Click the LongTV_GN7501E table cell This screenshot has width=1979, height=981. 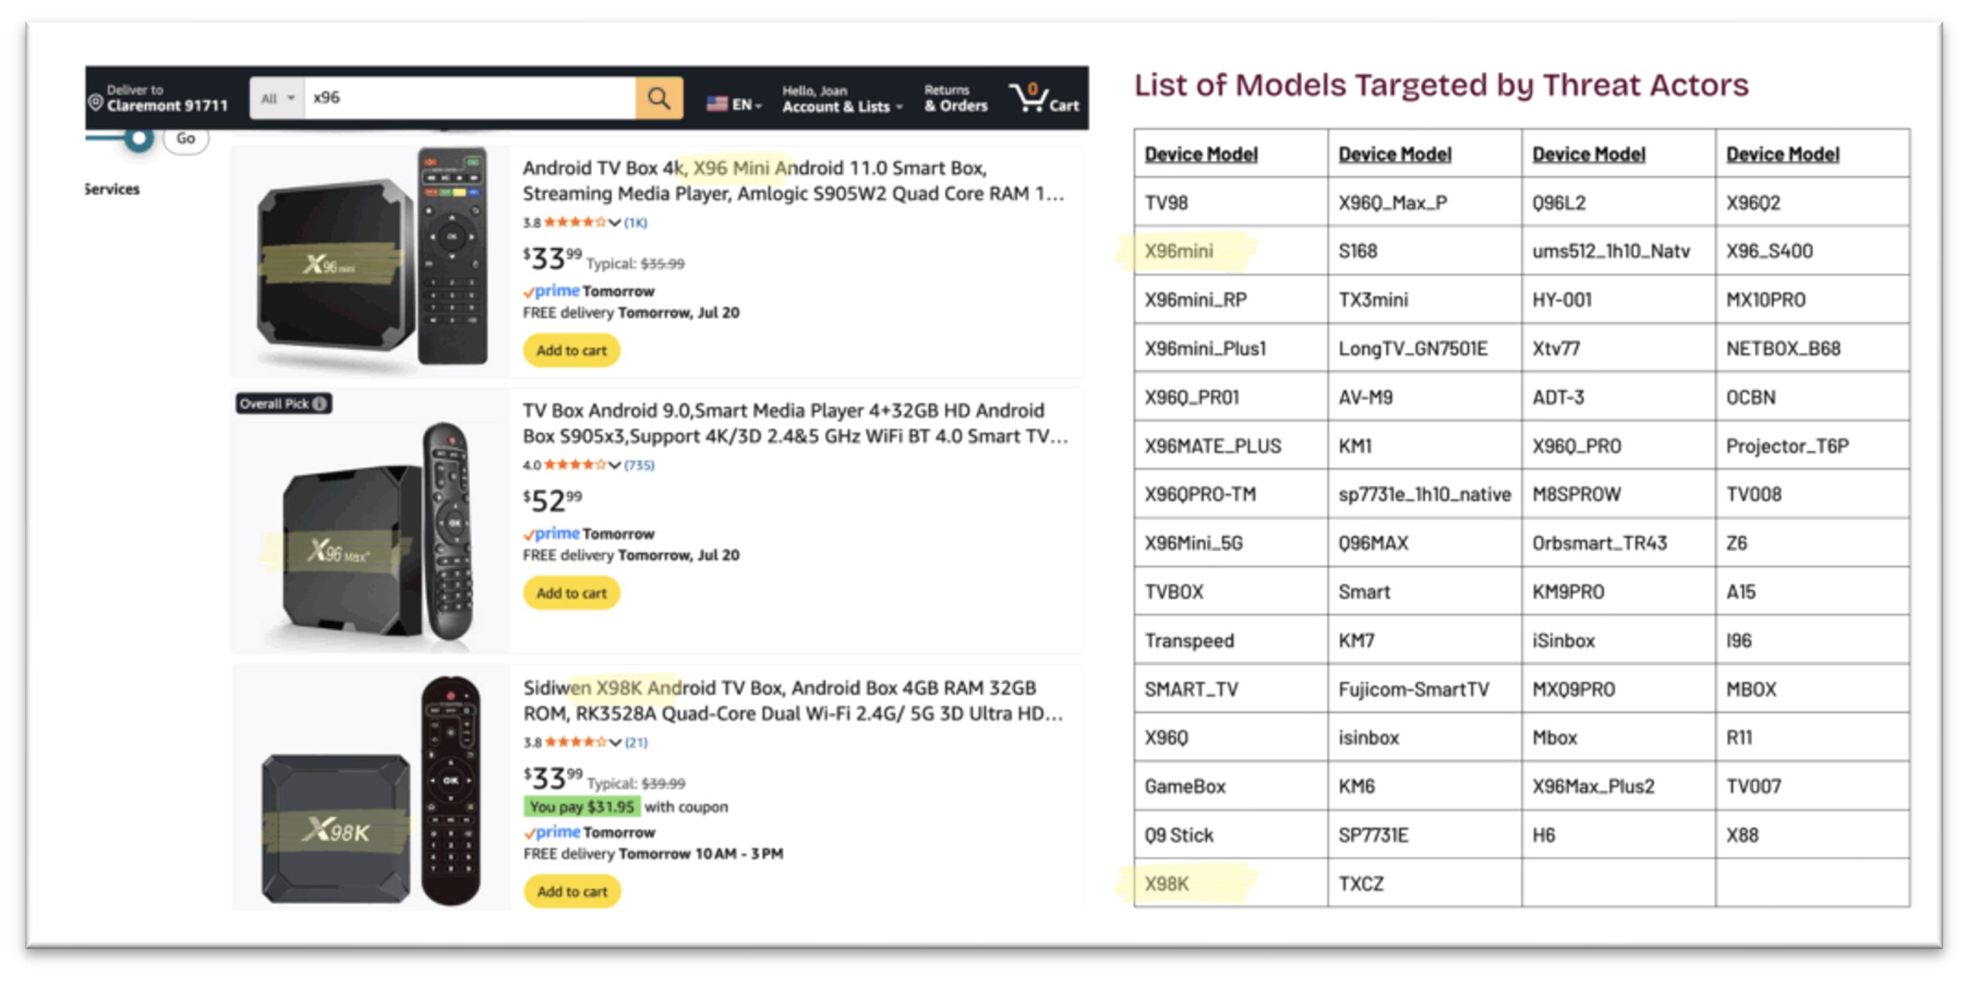coord(1425,348)
